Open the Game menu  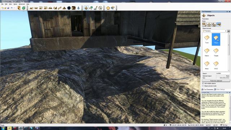[x=15, y=4]
